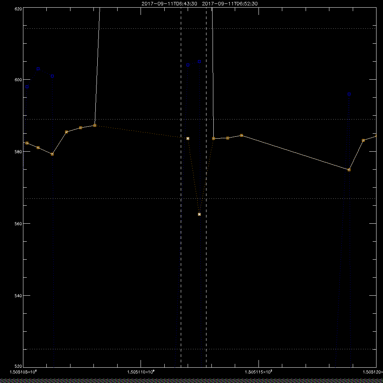Viewport: 383px width, 383px height.
Task: Select the orange point near 575 on the right
Action: tap(349, 170)
